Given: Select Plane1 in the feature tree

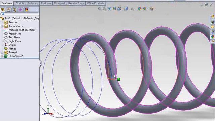Looking at the screenshot, I should [12, 49].
